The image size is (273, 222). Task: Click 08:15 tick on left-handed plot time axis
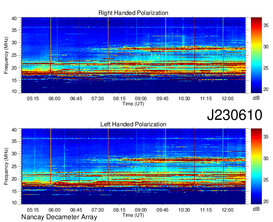pos(119,210)
